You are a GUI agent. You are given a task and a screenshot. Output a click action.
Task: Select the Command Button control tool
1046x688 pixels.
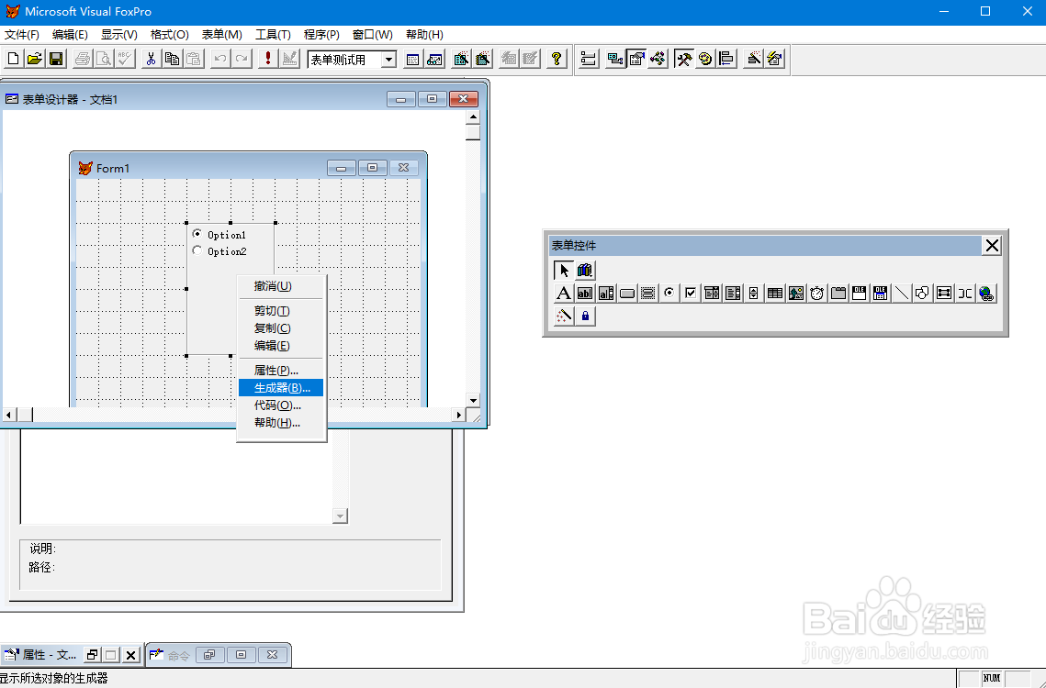coord(627,294)
